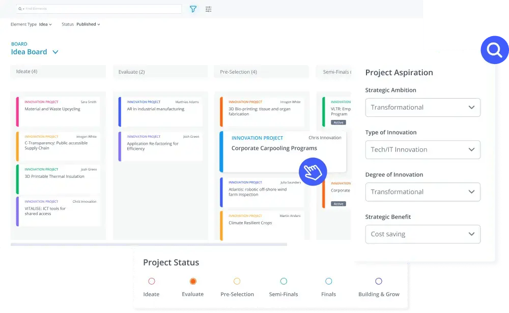Open the Corporate Carpooling Programs card
The width and height of the screenshot is (509, 313).
pyautogui.click(x=274, y=148)
